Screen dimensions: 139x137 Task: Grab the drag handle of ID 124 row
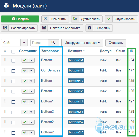point(5,60)
